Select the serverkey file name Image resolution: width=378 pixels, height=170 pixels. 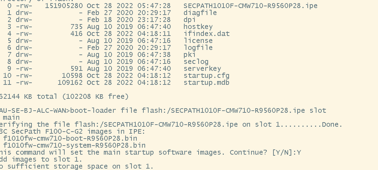coord(202,69)
